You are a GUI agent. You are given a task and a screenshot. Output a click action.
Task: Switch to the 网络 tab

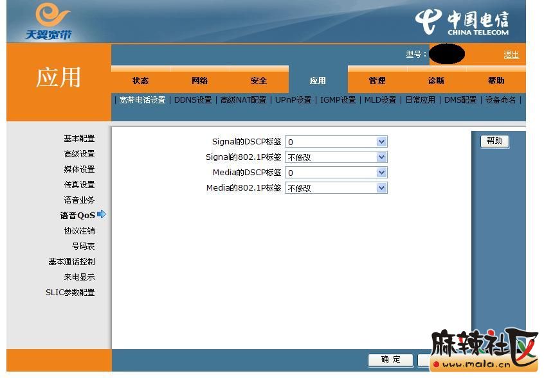point(199,81)
